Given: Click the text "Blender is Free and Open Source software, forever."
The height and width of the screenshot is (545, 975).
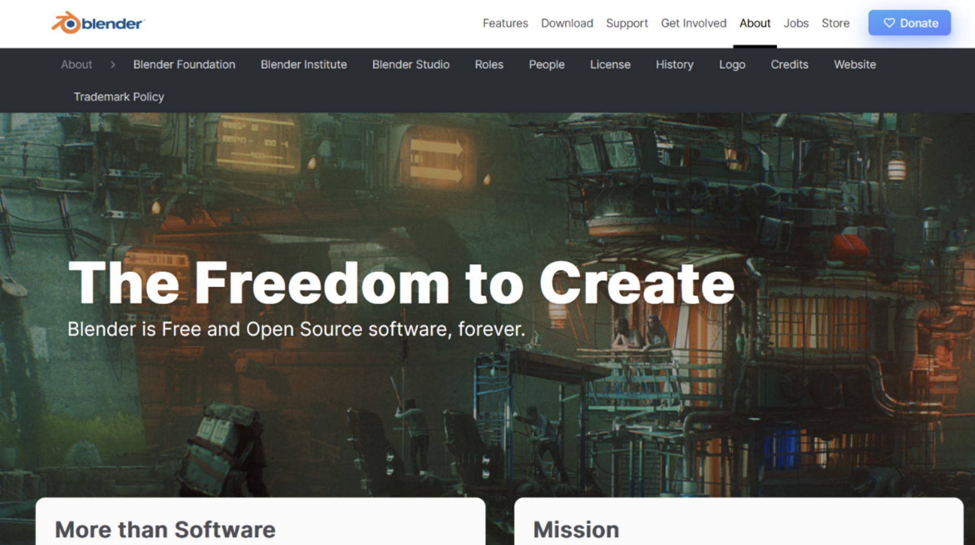Looking at the screenshot, I should tap(296, 329).
